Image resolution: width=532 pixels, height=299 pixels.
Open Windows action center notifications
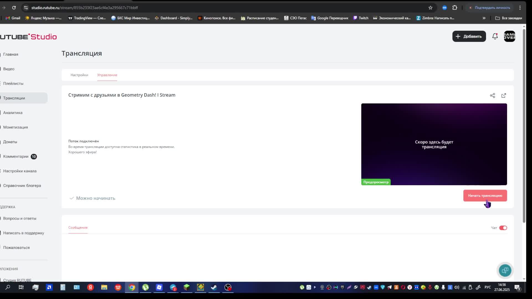click(x=517, y=288)
